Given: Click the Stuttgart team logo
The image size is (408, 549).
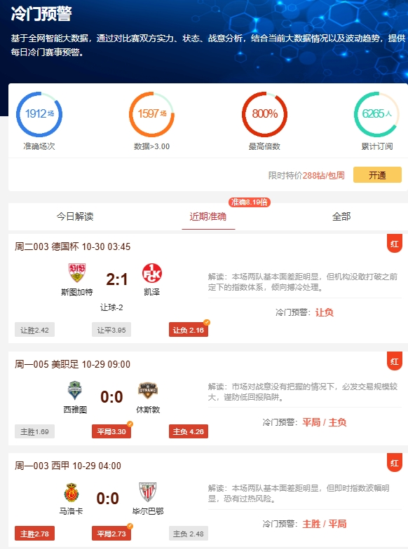Looking at the screenshot, I should click(77, 273).
